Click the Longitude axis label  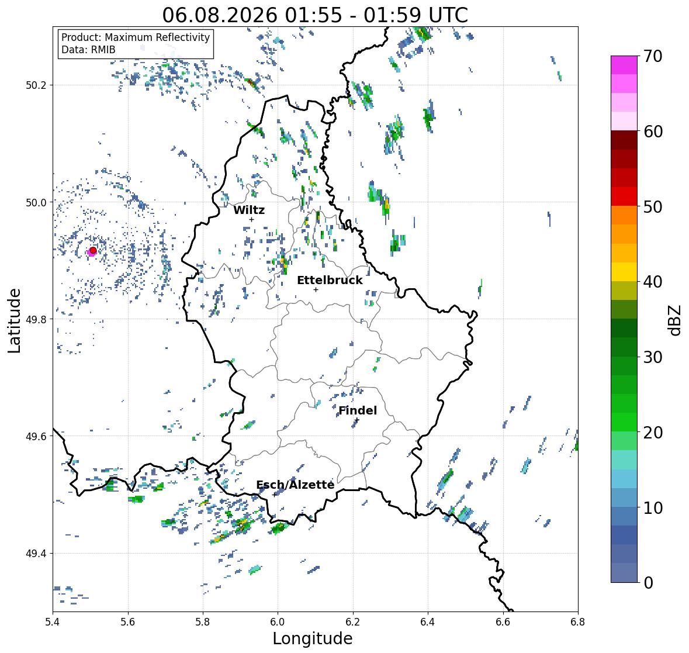(x=313, y=638)
